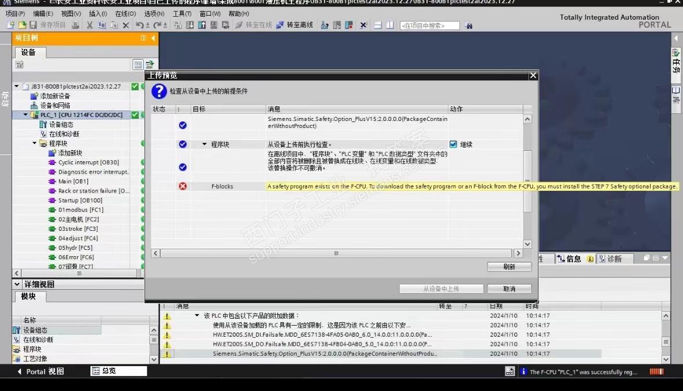
Task: Collapse the 程序块 folder in project tree
Action: (34, 143)
